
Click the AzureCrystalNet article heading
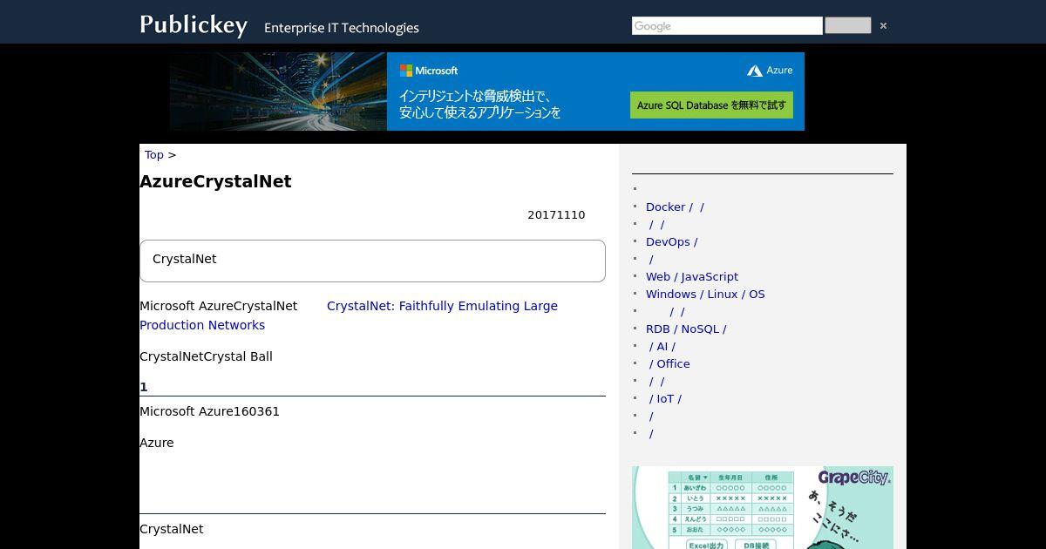215,181
